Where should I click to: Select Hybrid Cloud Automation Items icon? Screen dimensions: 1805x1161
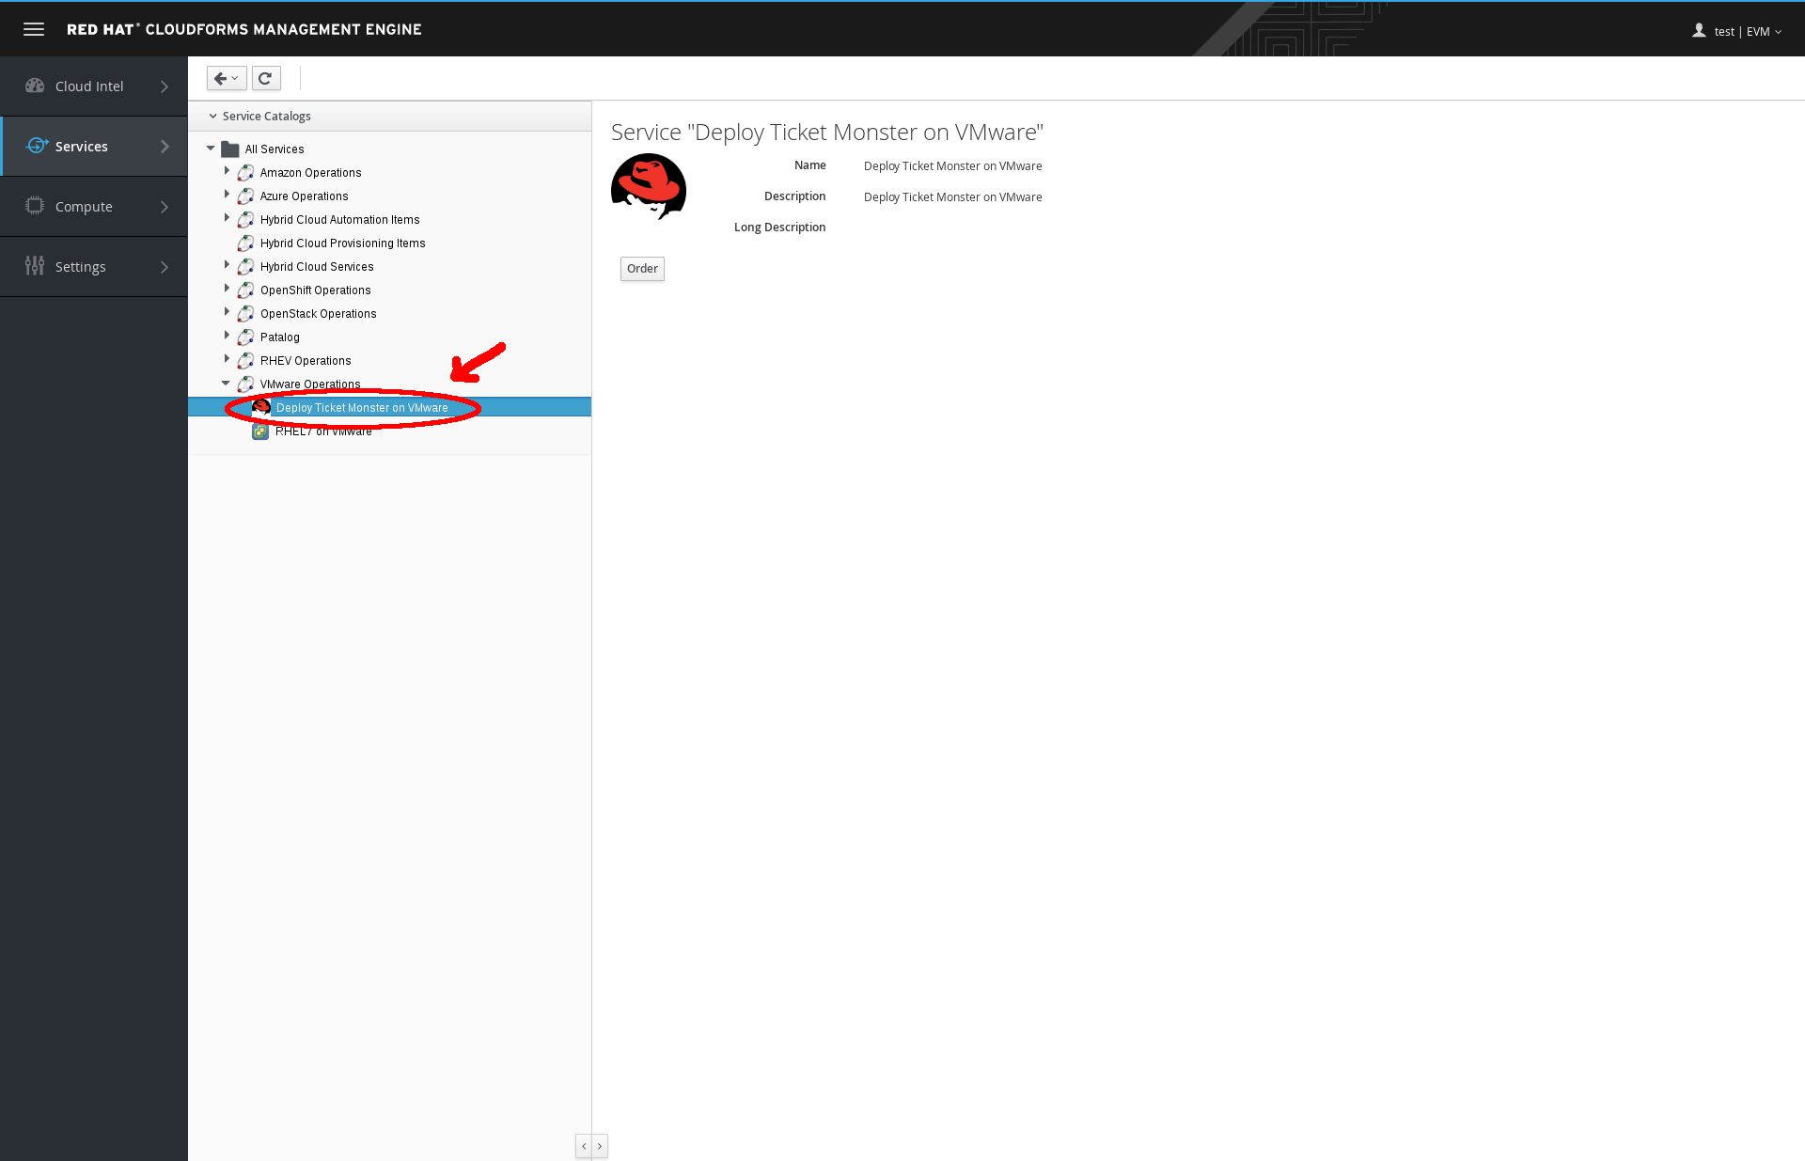click(245, 220)
